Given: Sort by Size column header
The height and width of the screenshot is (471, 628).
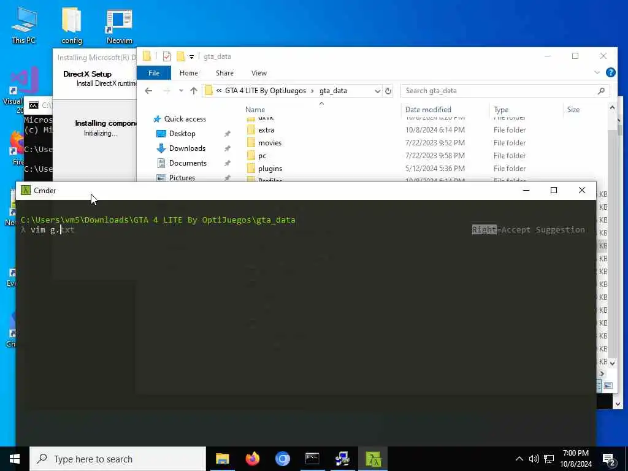Looking at the screenshot, I should [573, 110].
